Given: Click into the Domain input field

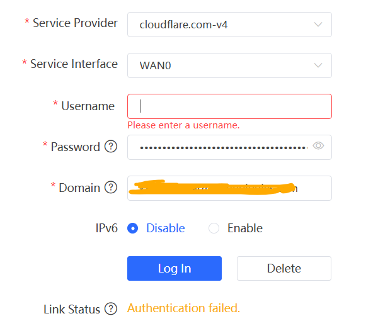Looking at the screenshot, I should pyautogui.click(x=229, y=188).
